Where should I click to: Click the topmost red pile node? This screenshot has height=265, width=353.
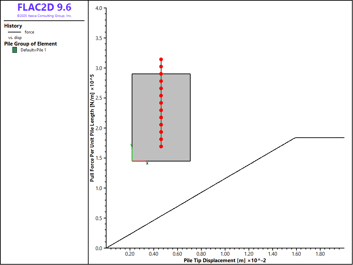pos(161,59)
